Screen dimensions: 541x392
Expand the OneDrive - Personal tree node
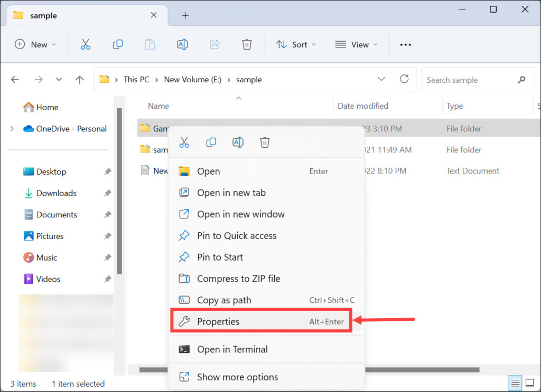point(12,129)
